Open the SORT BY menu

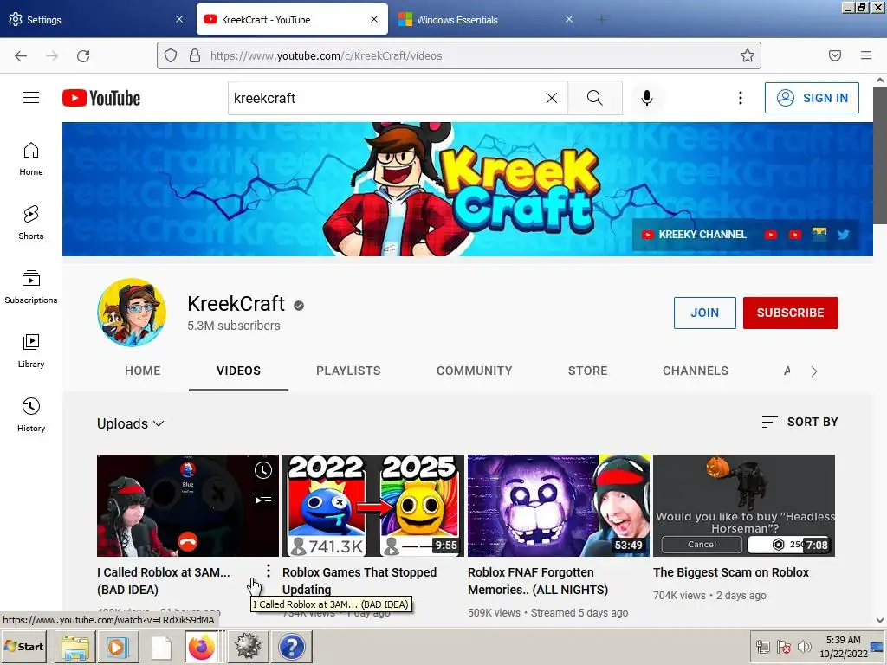coord(800,422)
